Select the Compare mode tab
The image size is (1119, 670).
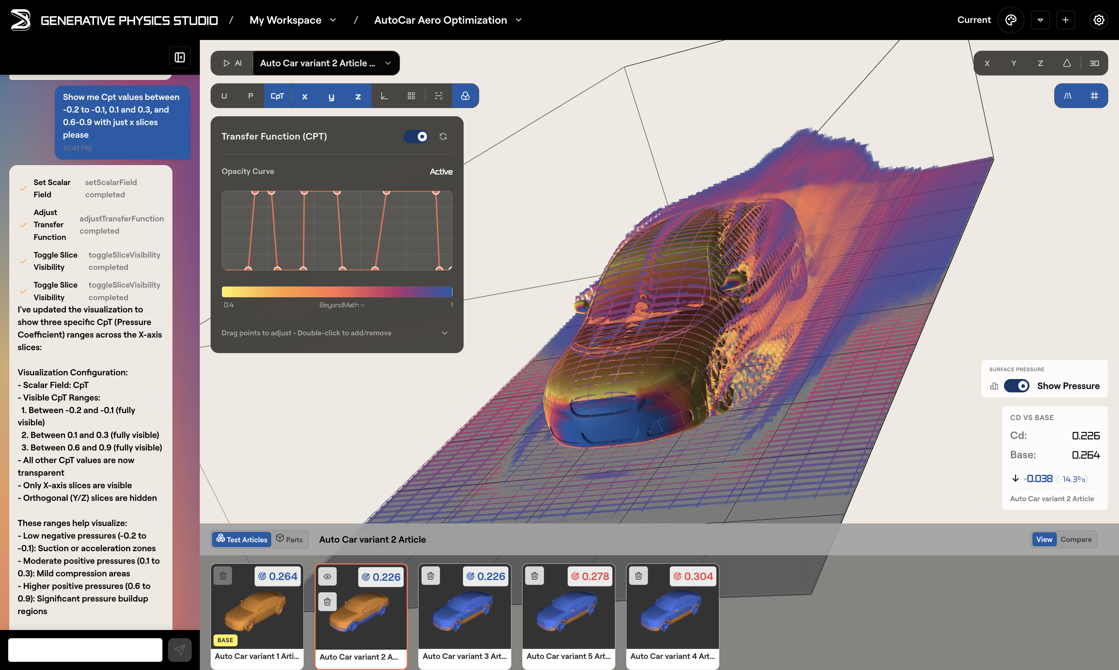click(x=1076, y=539)
